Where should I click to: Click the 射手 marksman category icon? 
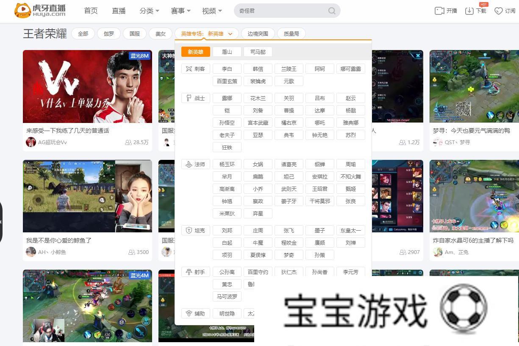[x=189, y=272]
